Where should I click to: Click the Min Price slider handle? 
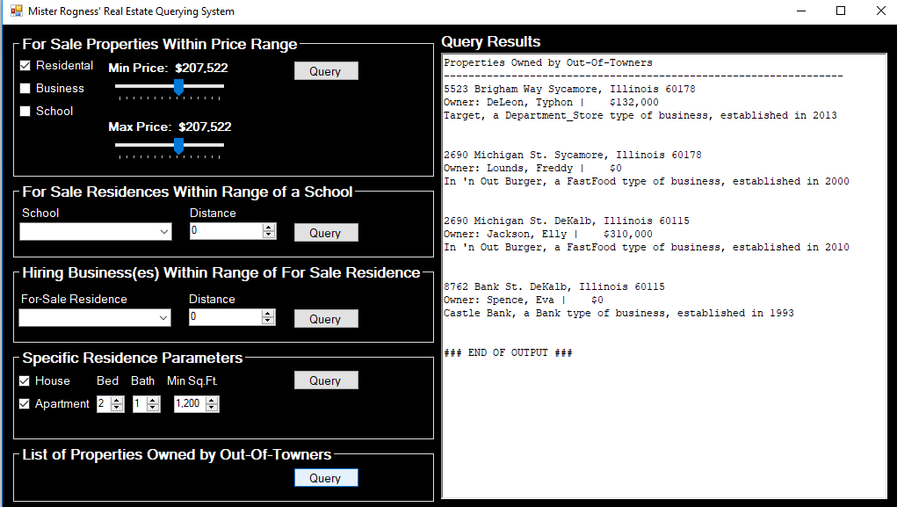[178, 86]
